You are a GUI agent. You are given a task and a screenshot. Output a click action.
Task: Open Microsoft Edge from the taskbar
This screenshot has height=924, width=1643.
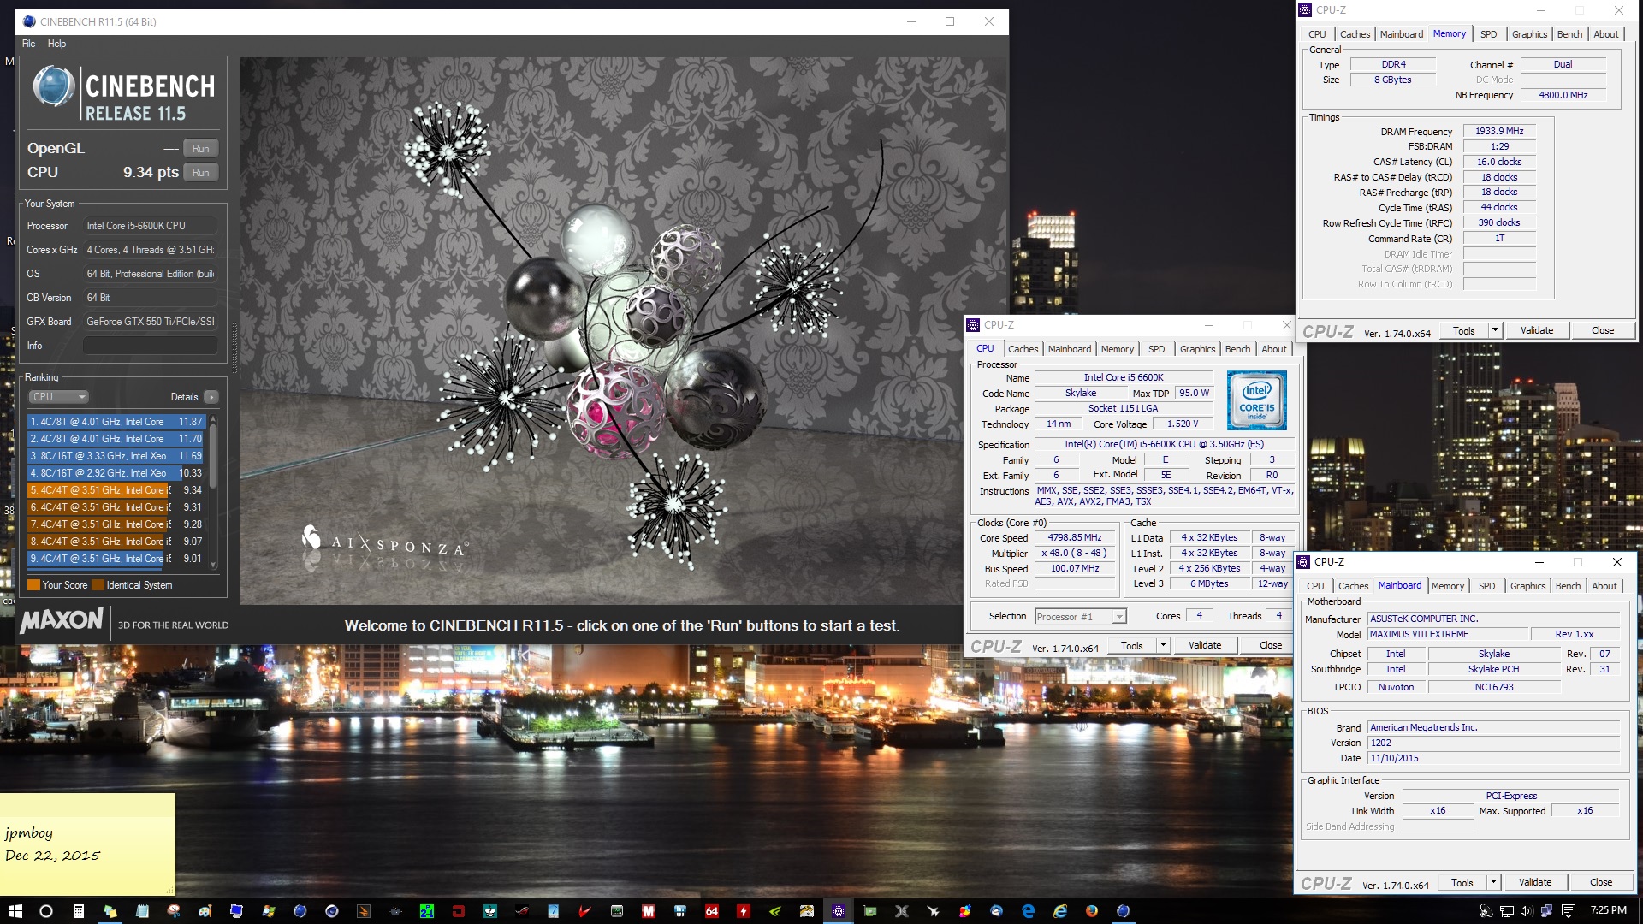click(x=1028, y=911)
